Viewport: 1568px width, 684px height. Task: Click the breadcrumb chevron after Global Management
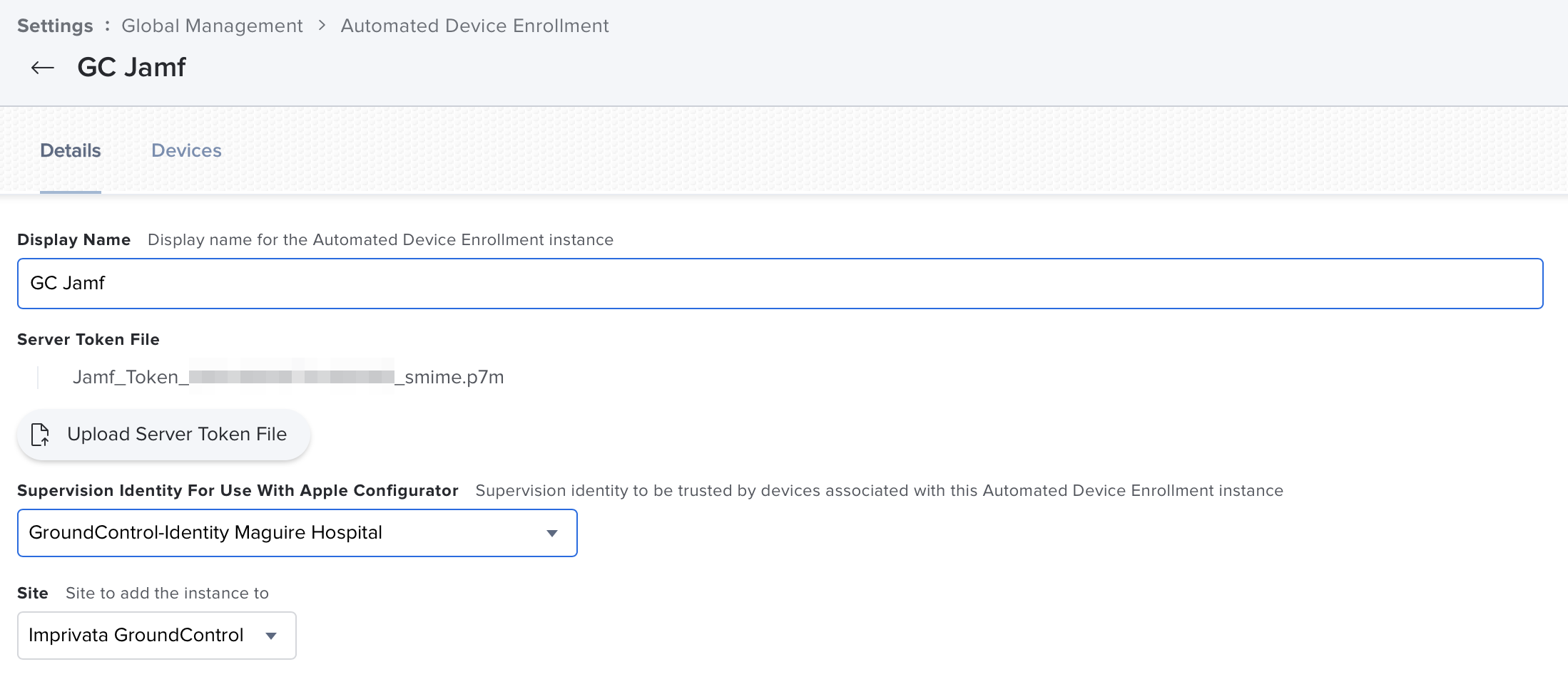point(322,26)
